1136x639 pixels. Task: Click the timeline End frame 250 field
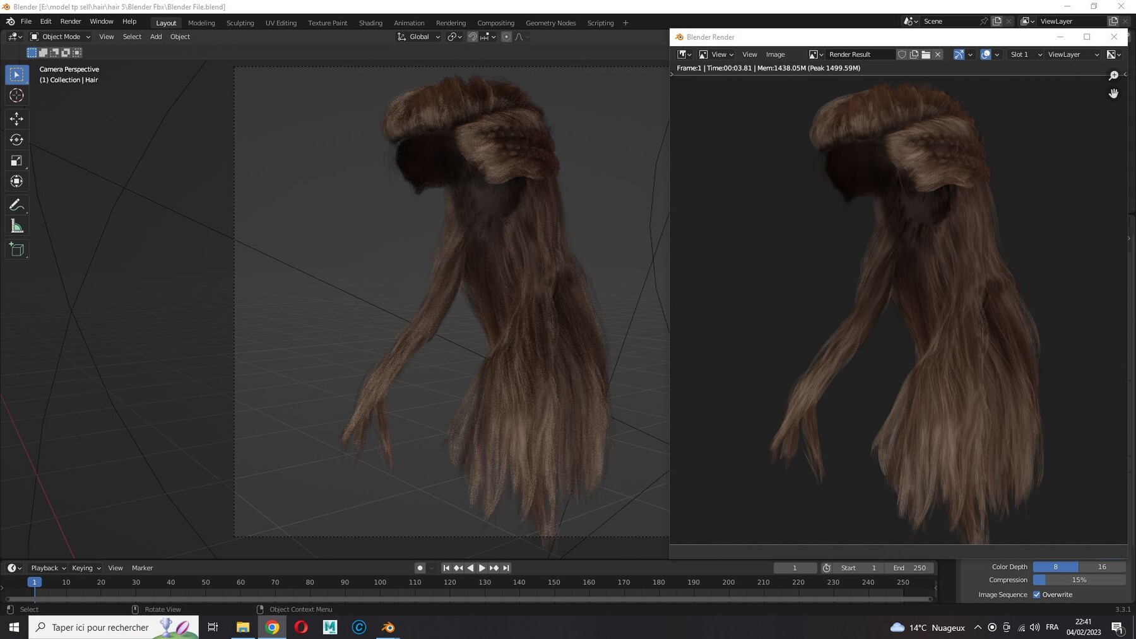909,568
